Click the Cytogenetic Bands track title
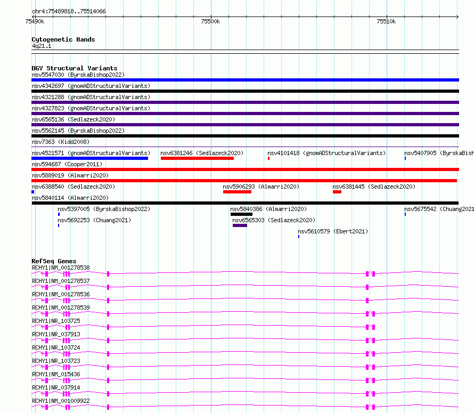 pos(63,39)
